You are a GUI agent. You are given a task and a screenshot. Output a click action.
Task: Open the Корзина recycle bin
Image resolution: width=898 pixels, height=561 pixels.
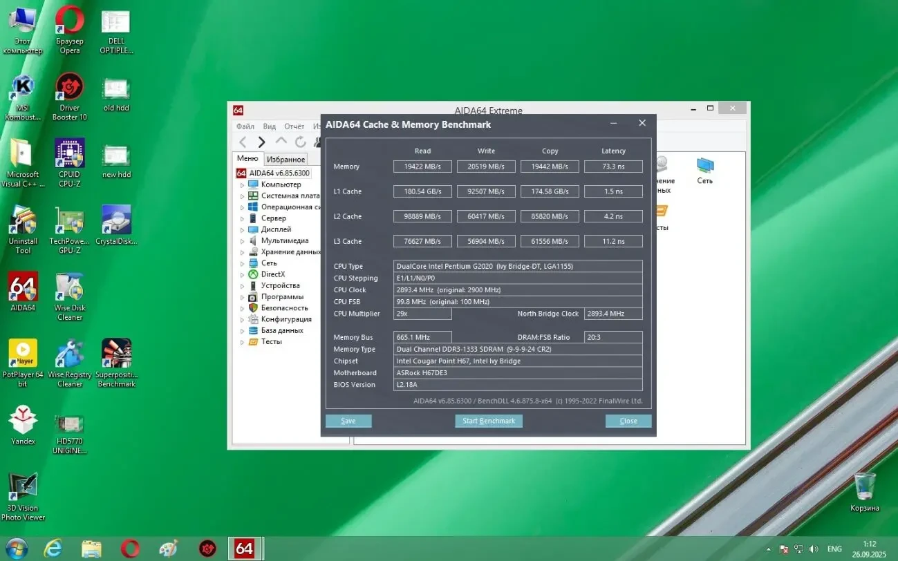[864, 486]
